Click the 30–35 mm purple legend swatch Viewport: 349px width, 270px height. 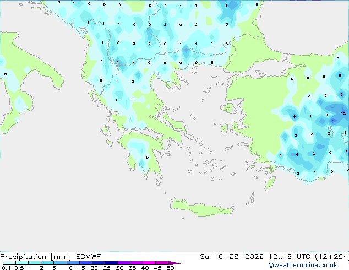tap(124, 263)
